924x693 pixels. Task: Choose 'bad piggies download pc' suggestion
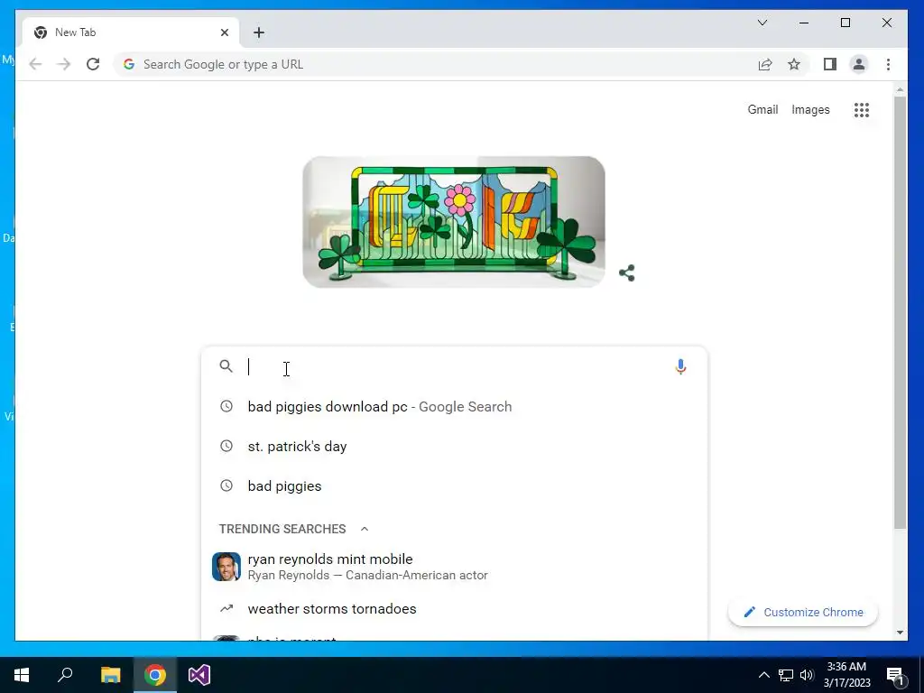click(454, 407)
